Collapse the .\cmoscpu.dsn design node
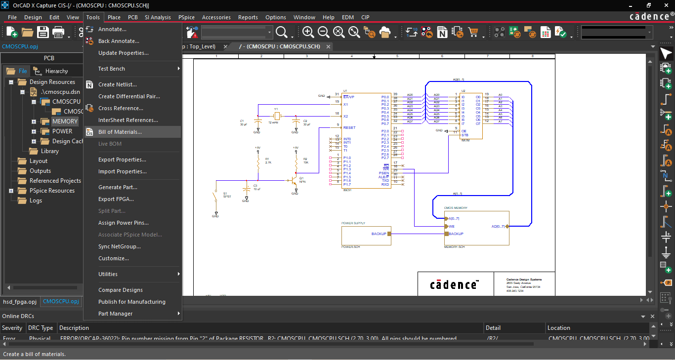This screenshot has height=360, width=675. tap(22, 92)
